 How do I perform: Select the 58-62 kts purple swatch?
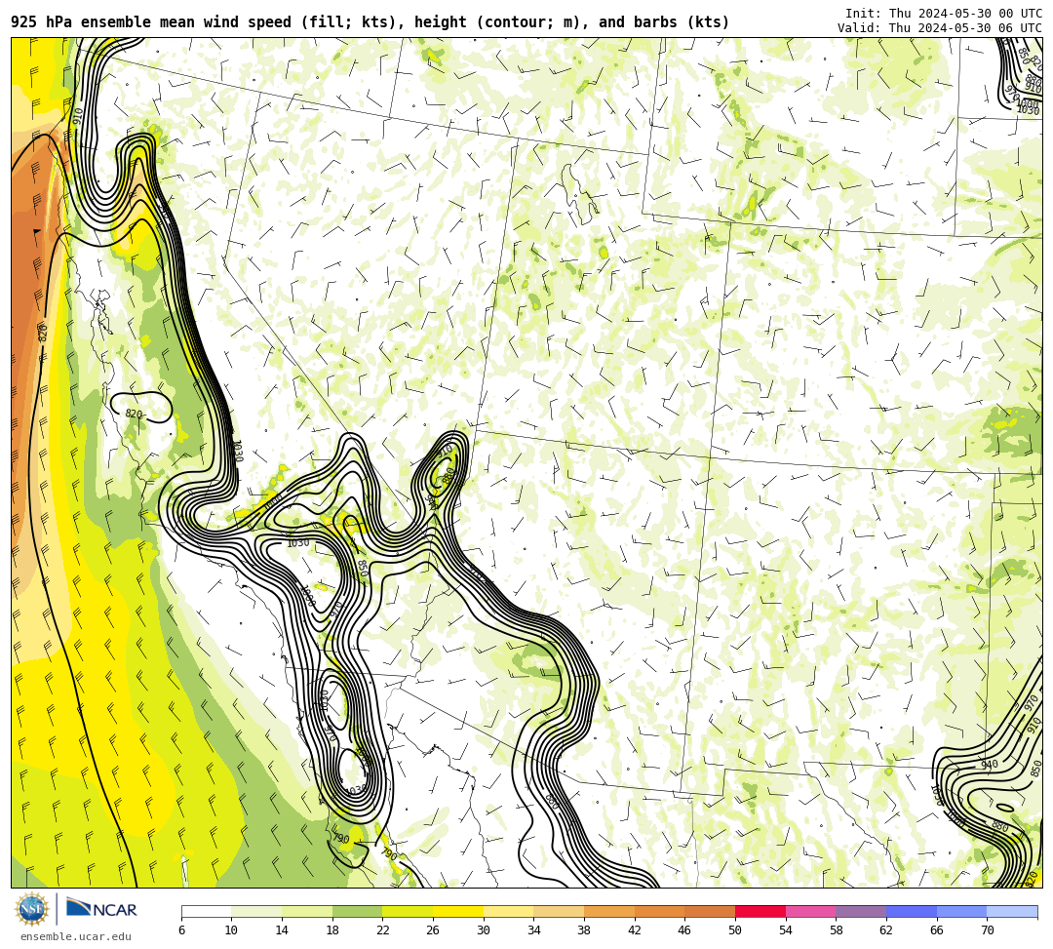[861, 911]
